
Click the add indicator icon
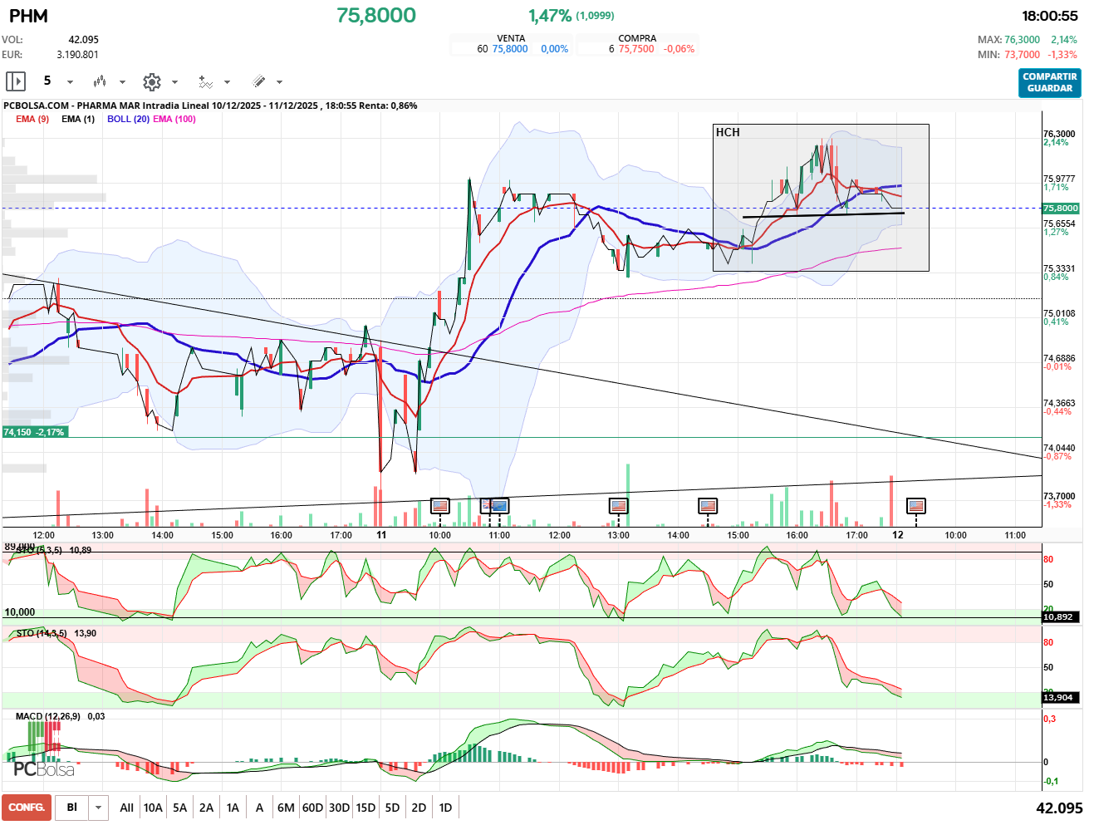coord(205,81)
